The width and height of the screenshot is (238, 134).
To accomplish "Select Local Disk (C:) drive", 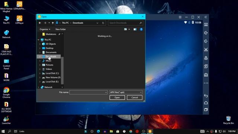I will [52, 73].
